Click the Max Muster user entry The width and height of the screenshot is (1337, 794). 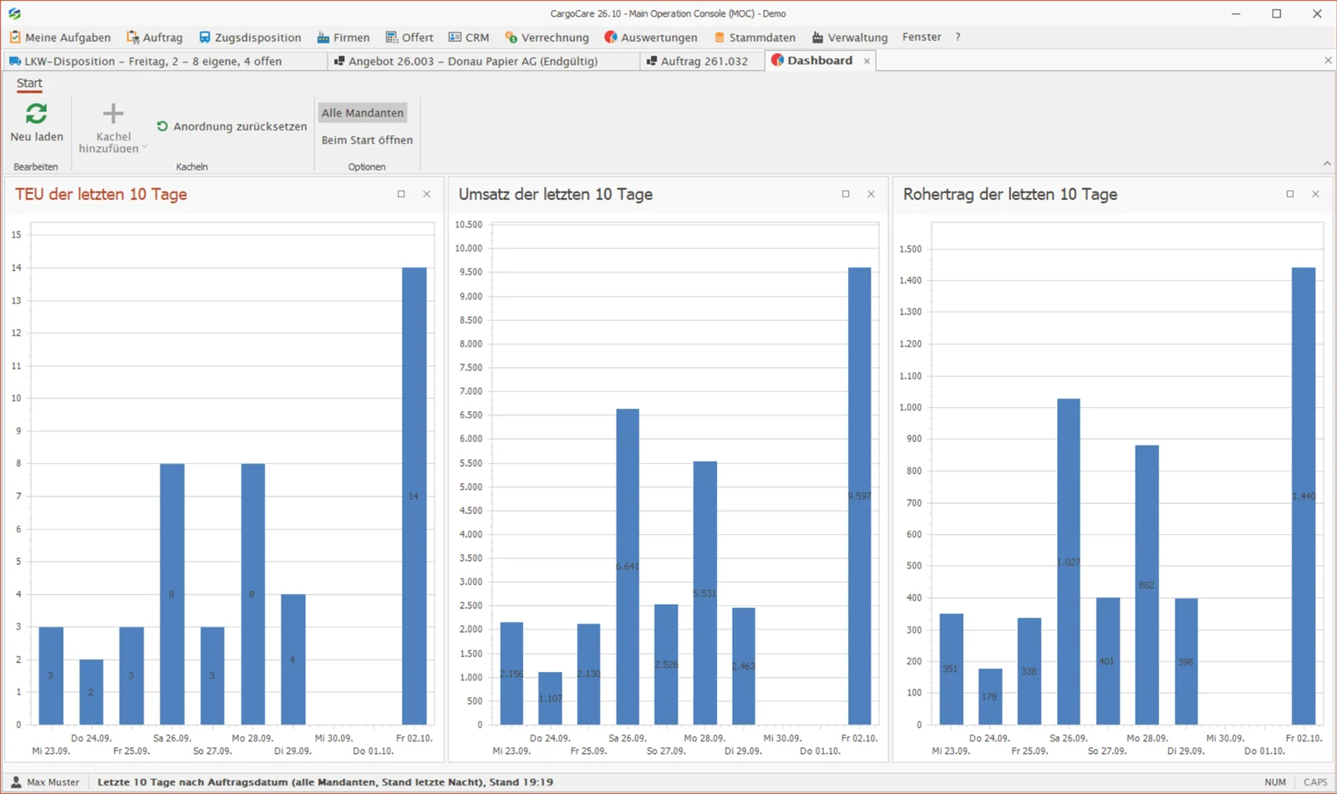tap(45, 782)
